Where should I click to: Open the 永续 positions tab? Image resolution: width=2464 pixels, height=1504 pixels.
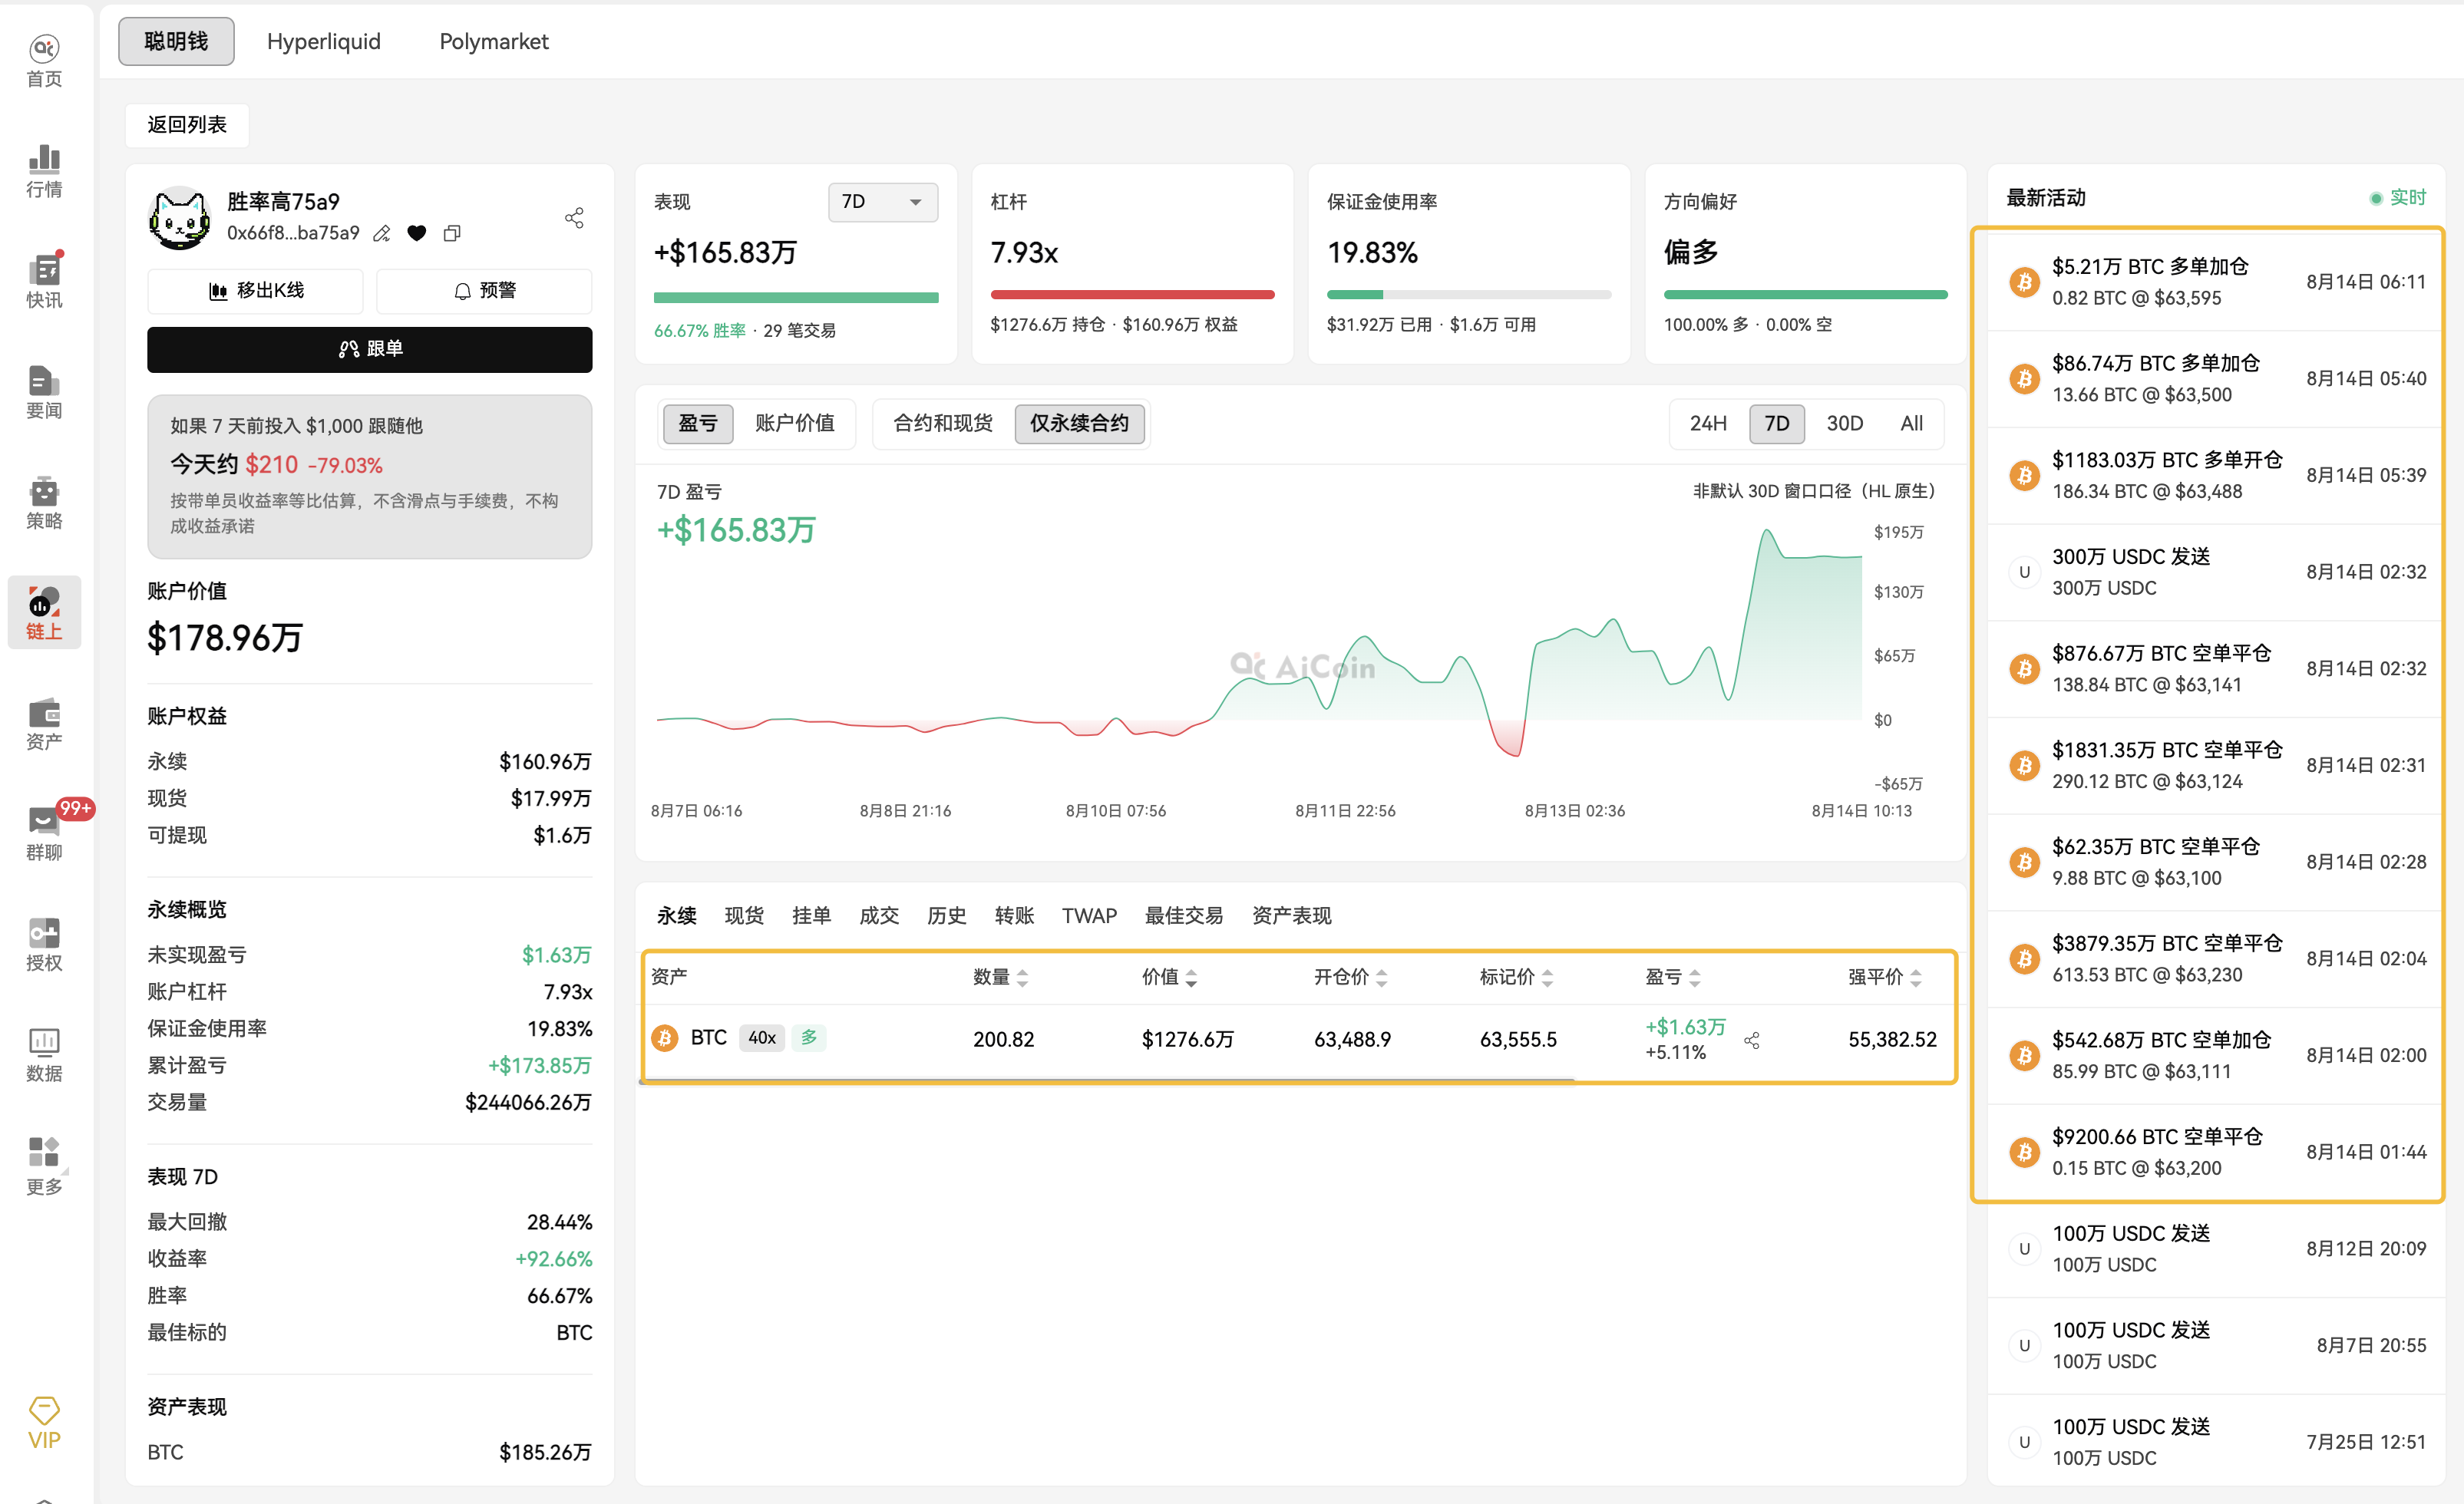coord(677,915)
